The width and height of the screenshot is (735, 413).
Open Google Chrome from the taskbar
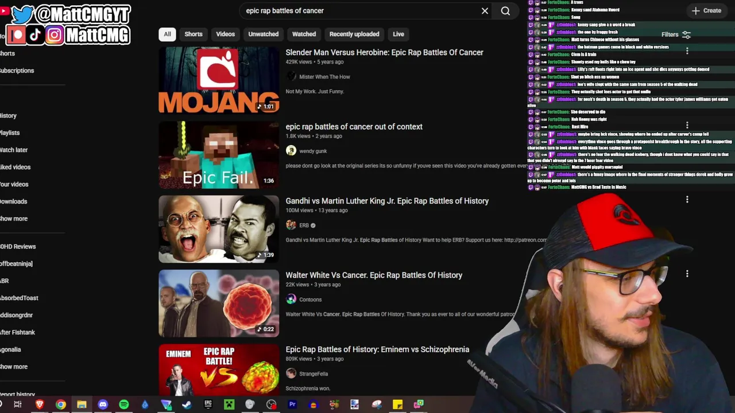60,404
